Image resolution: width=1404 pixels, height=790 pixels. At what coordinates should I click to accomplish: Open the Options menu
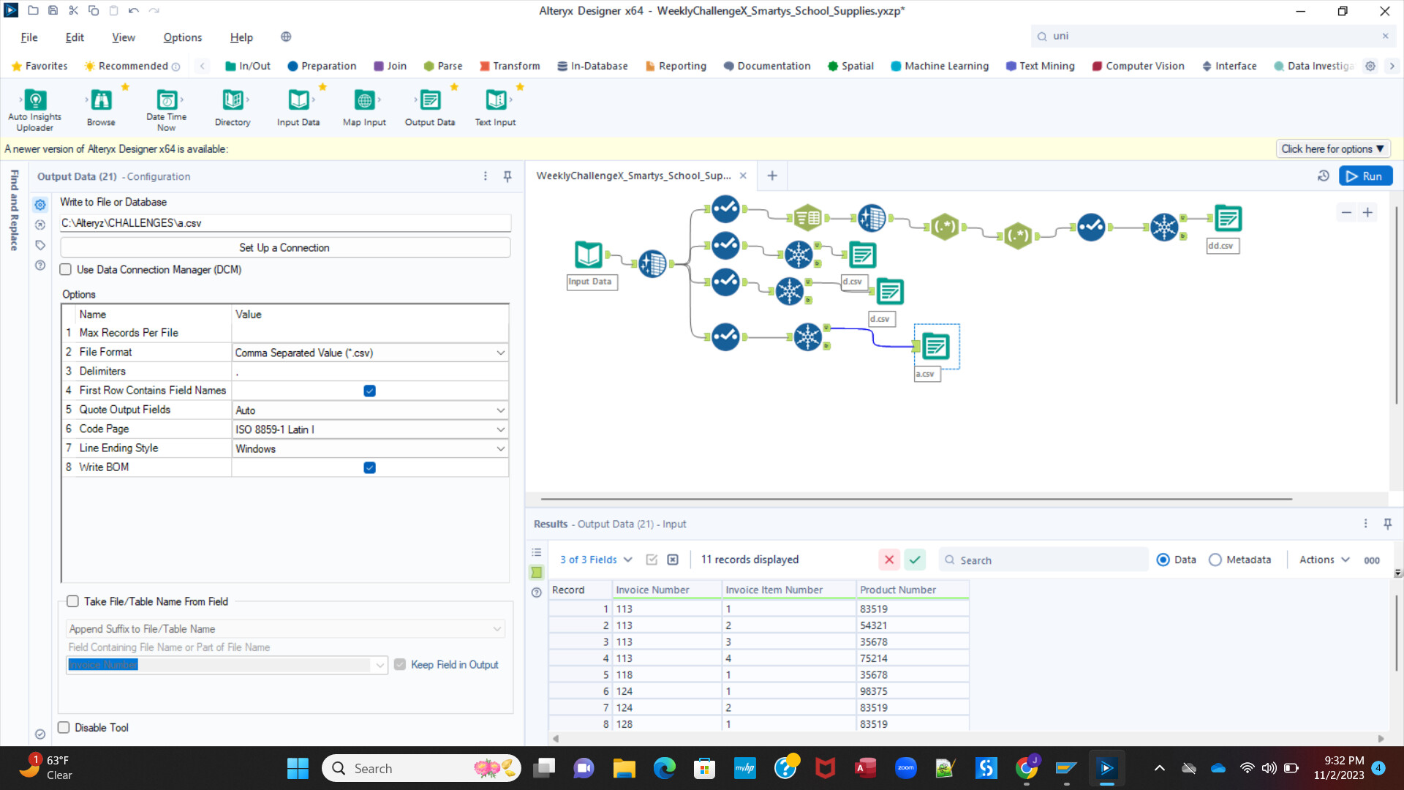[x=182, y=37]
